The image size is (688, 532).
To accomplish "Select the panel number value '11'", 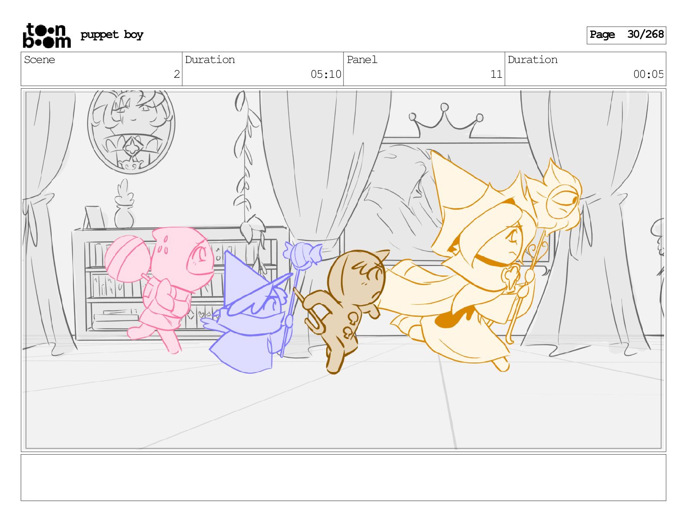I will (496, 74).
